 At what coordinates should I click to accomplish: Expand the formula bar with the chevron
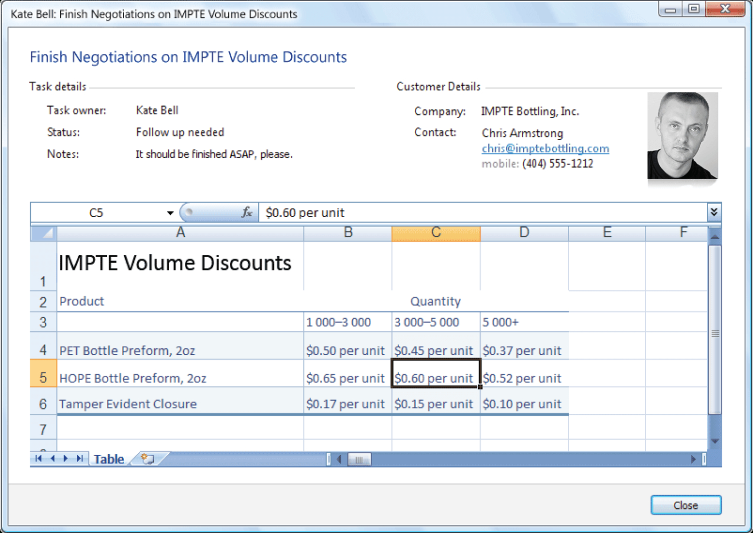click(x=713, y=213)
